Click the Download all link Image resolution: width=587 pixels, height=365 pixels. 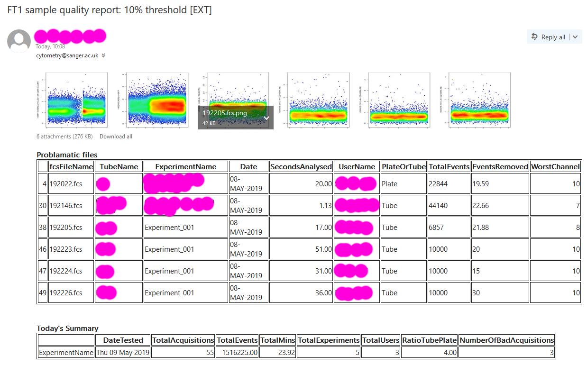pyautogui.click(x=116, y=137)
